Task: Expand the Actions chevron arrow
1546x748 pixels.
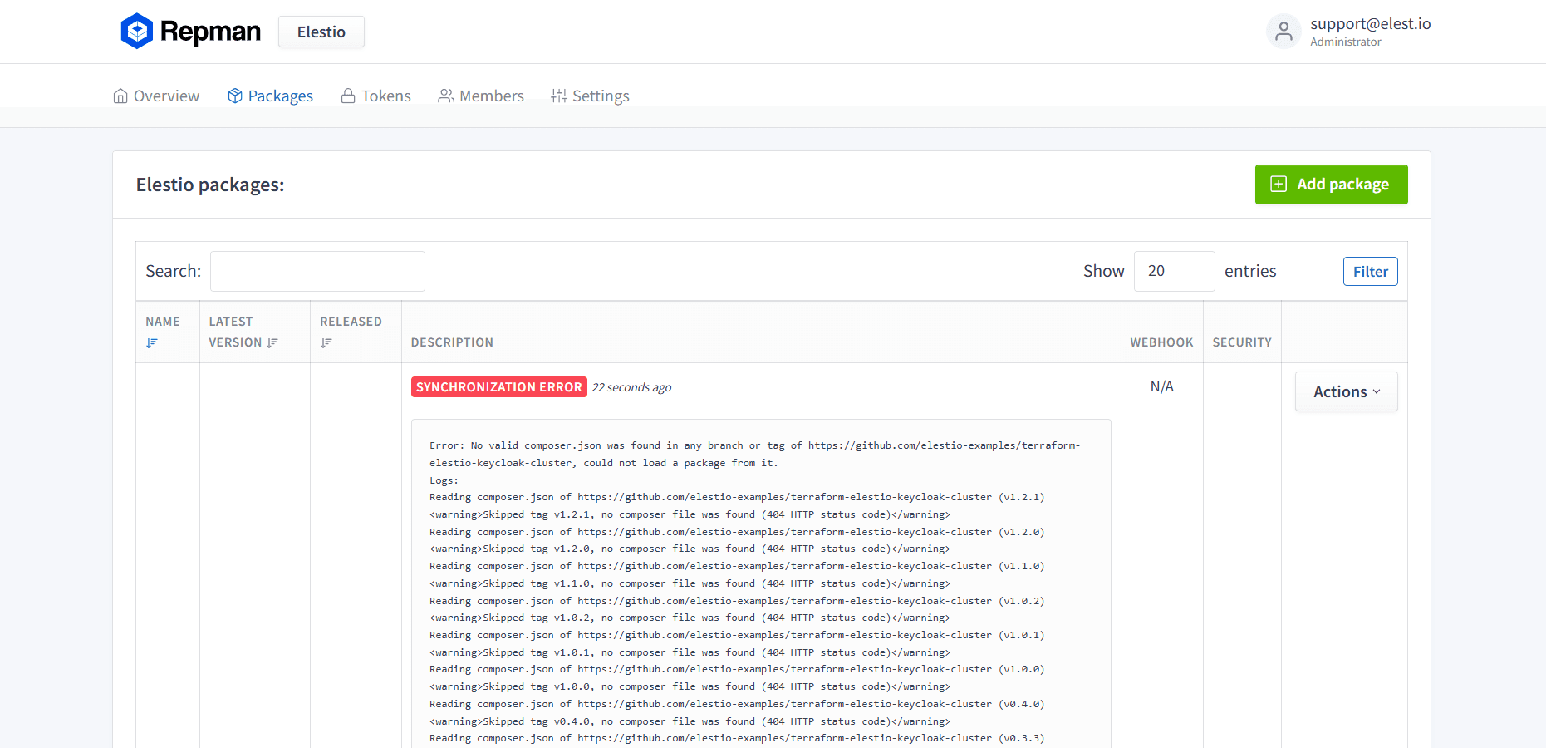Action: click(1377, 391)
